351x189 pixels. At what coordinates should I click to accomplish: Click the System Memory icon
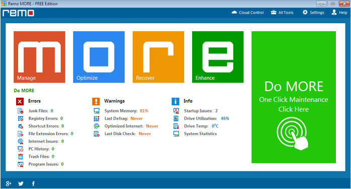(97, 111)
